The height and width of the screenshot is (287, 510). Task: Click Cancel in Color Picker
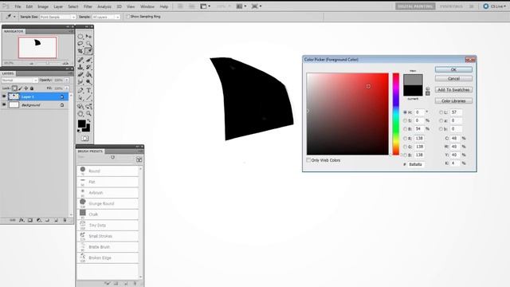point(453,78)
